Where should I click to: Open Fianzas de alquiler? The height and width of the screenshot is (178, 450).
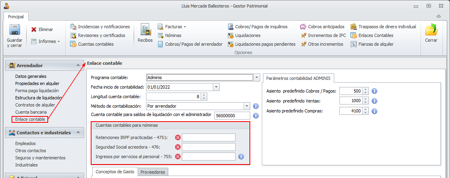click(x=372, y=44)
